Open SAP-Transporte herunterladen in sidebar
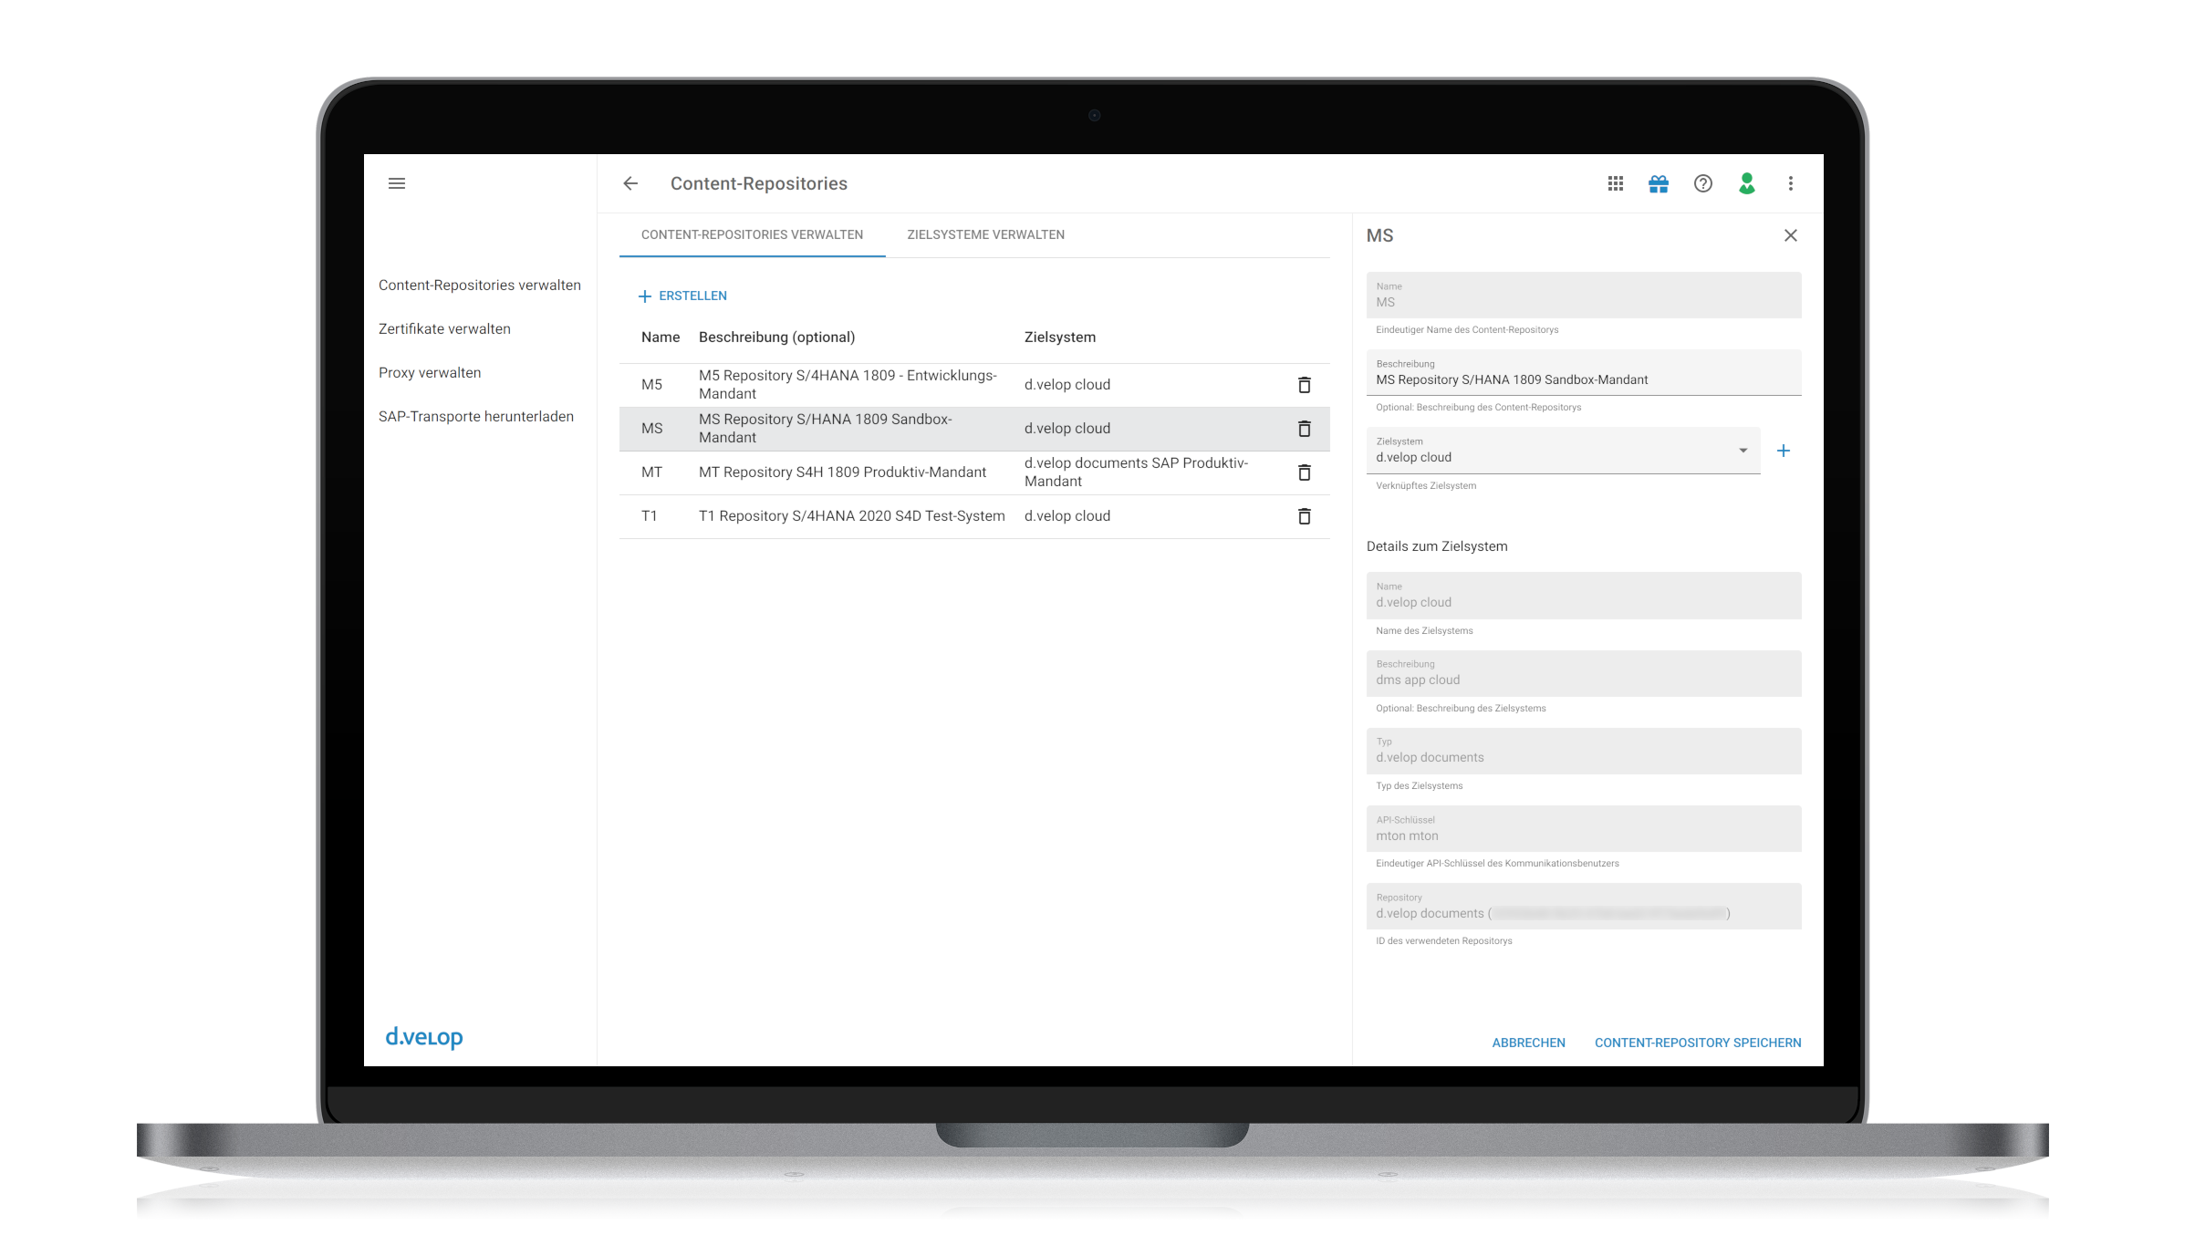2185x1256 pixels. point(476,417)
